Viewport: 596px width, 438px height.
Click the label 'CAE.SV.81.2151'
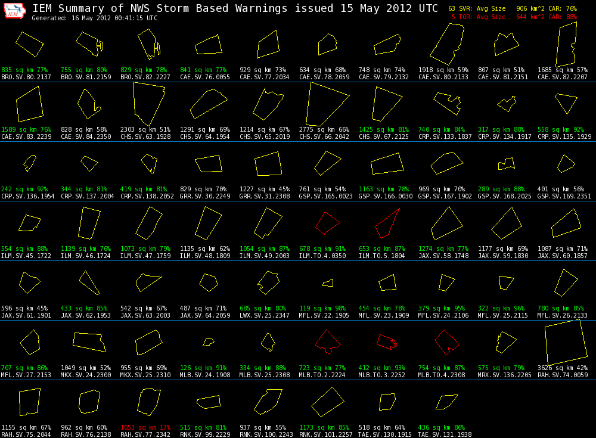click(503, 77)
